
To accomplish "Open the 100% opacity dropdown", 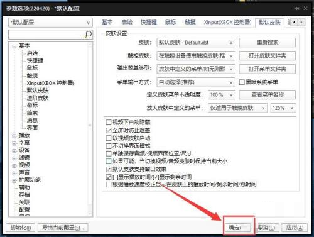I will (x=222, y=95).
